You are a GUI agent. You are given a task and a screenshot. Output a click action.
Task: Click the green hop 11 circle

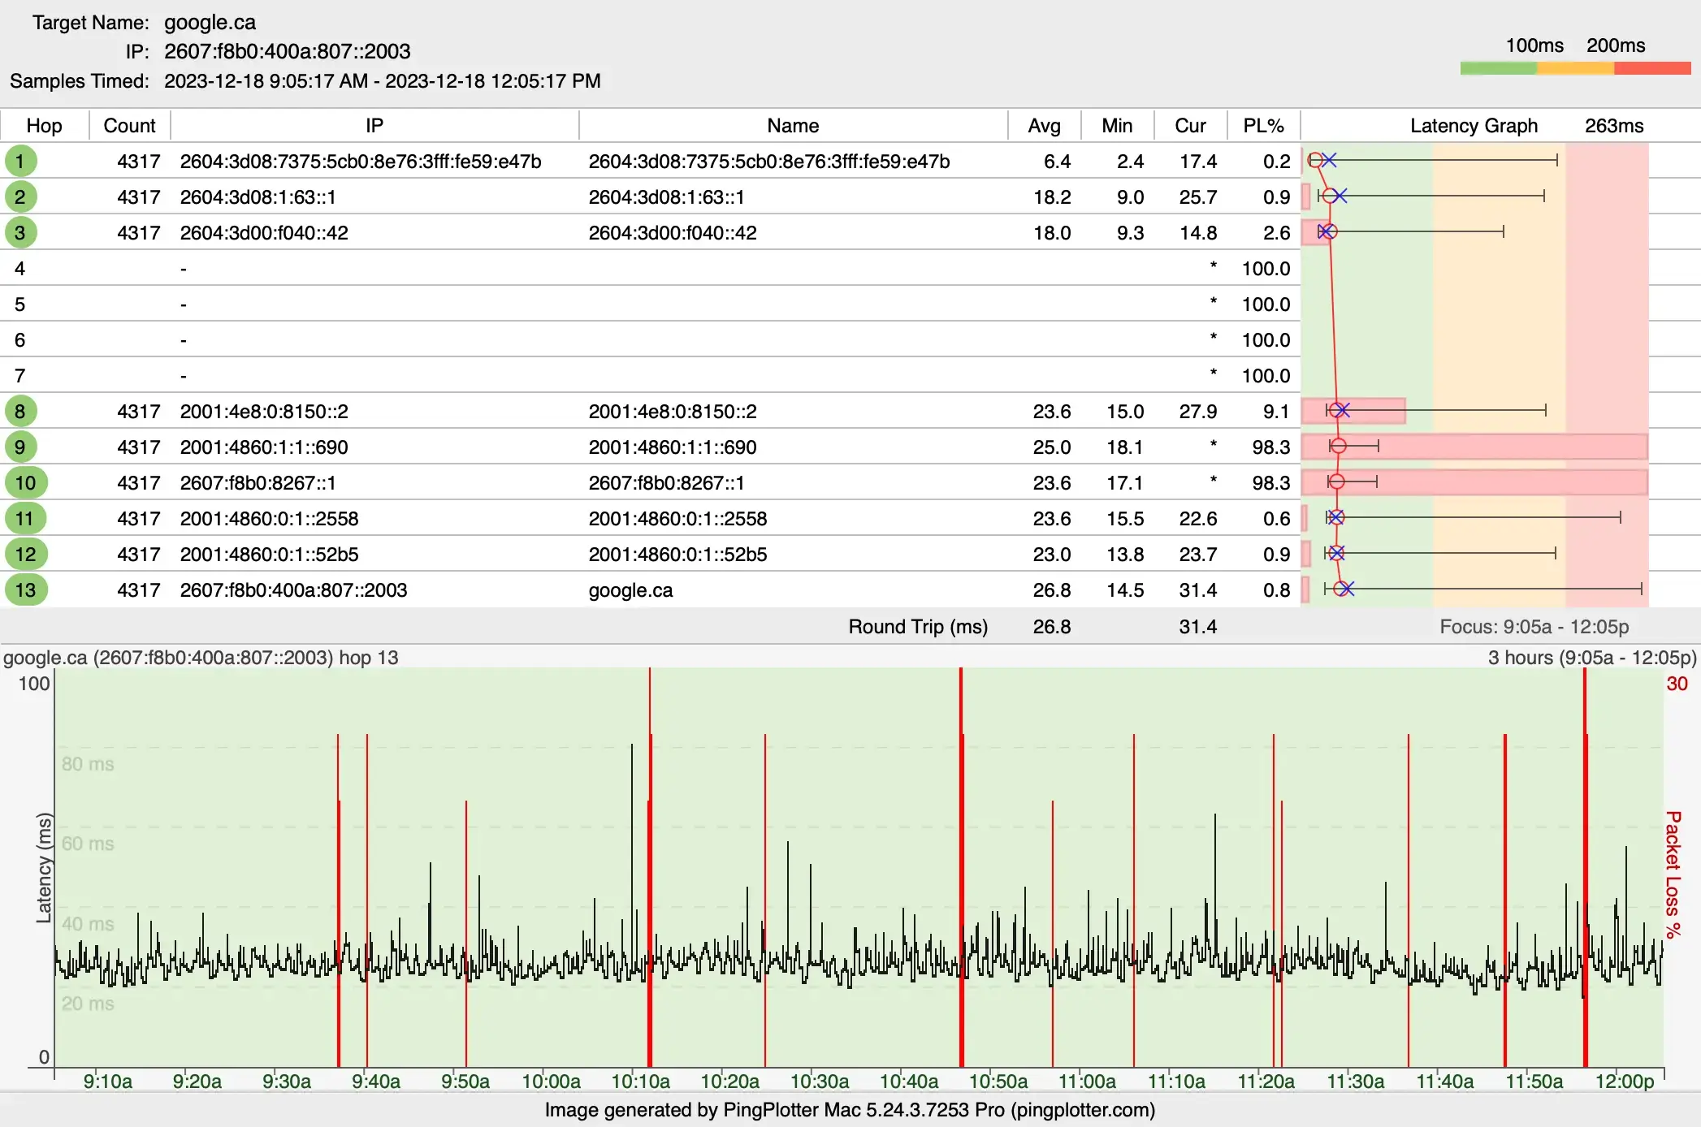[x=25, y=518]
